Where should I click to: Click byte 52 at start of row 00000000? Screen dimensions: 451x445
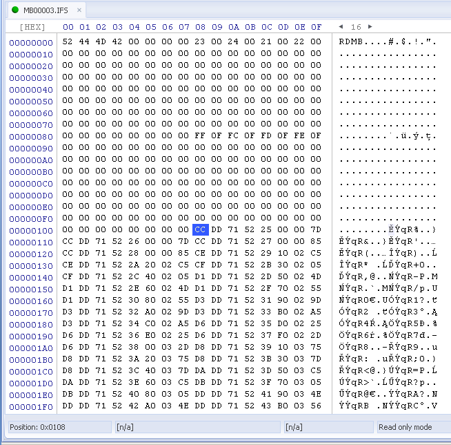(x=68, y=41)
